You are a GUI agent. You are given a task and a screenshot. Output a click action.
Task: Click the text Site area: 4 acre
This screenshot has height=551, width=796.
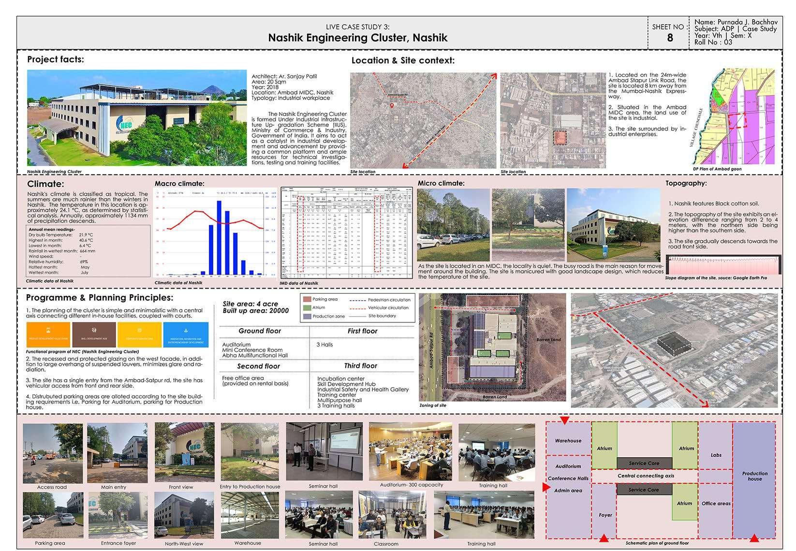click(x=251, y=304)
